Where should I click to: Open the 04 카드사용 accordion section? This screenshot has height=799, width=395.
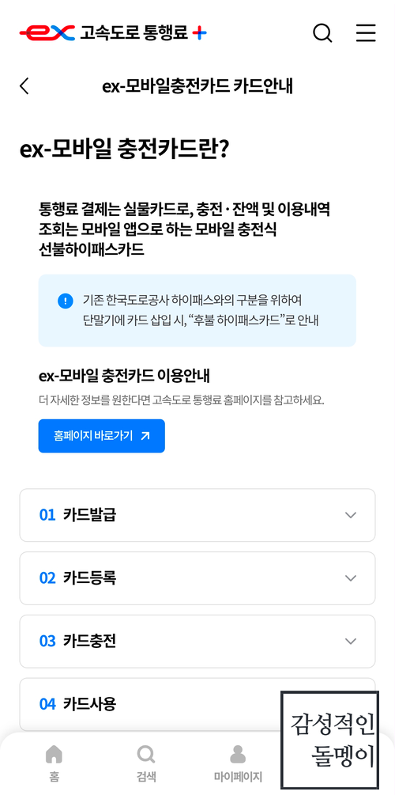(x=197, y=704)
